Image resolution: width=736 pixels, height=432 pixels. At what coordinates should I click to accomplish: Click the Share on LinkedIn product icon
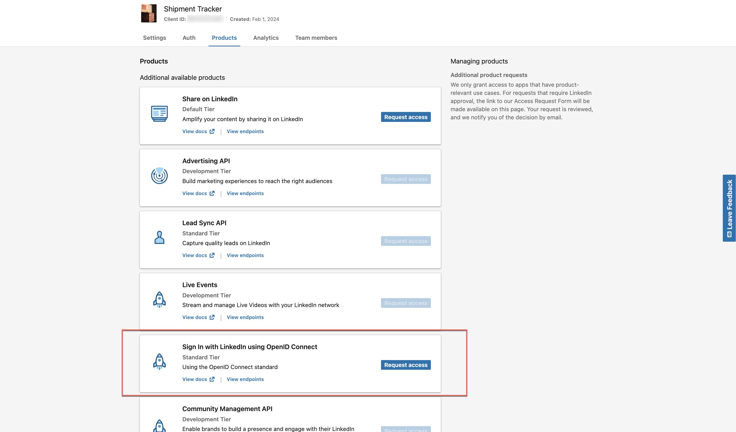click(159, 114)
